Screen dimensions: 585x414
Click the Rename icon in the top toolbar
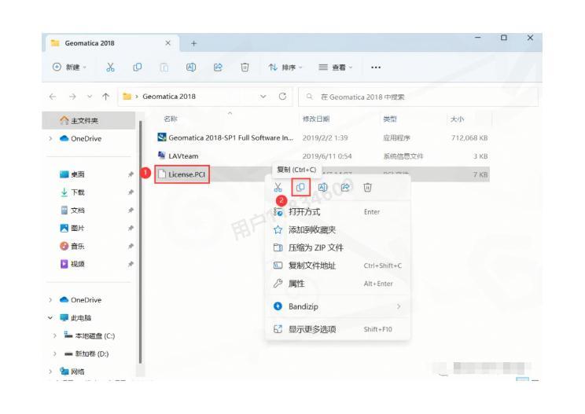191,68
